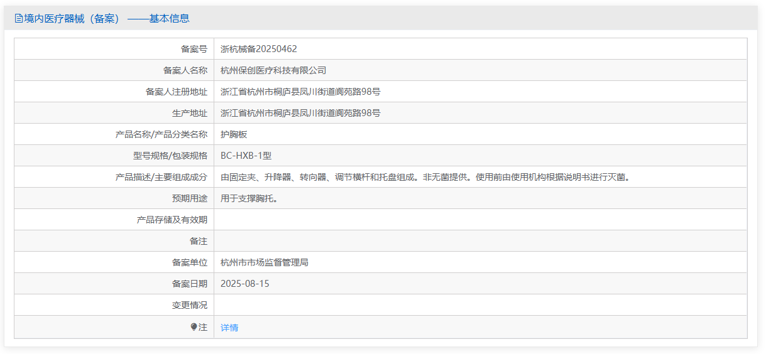
Task: Open the 详情 link
Action: coord(229,328)
